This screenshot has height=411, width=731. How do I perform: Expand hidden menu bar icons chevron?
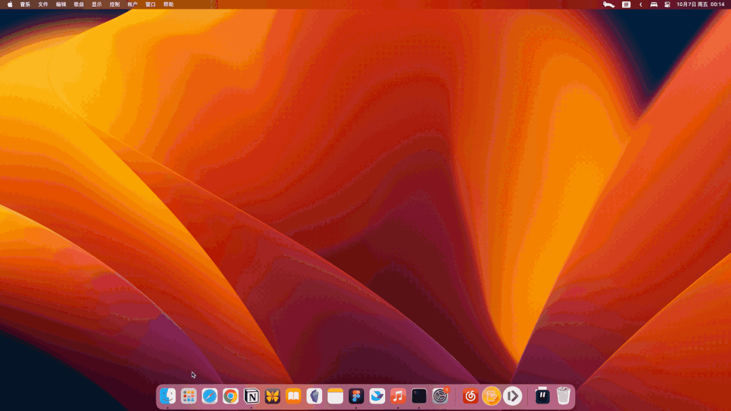[641, 4]
